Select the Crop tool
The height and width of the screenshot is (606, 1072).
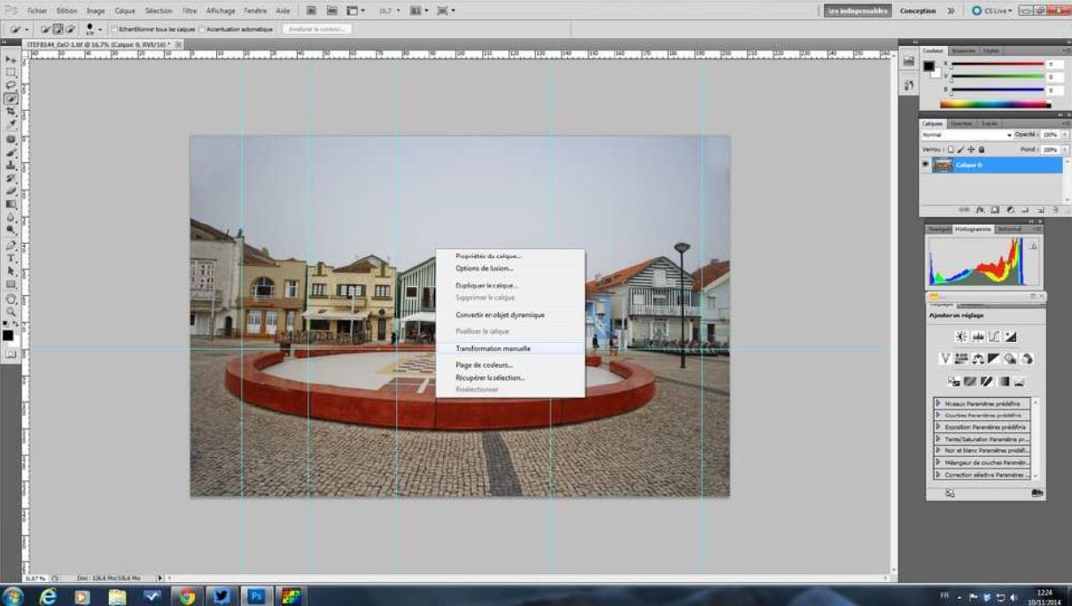tap(11, 112)
